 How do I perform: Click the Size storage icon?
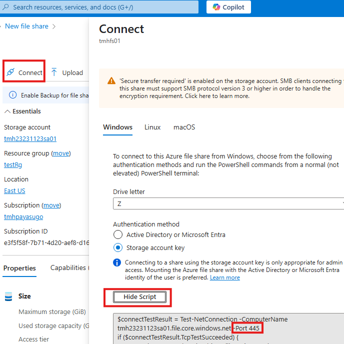point(8,296)
